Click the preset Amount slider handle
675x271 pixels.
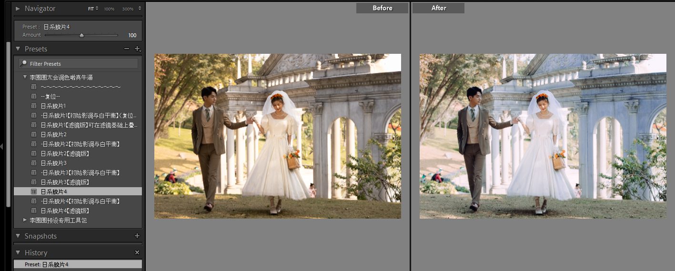pyautogui.click(x=81, y=35)
